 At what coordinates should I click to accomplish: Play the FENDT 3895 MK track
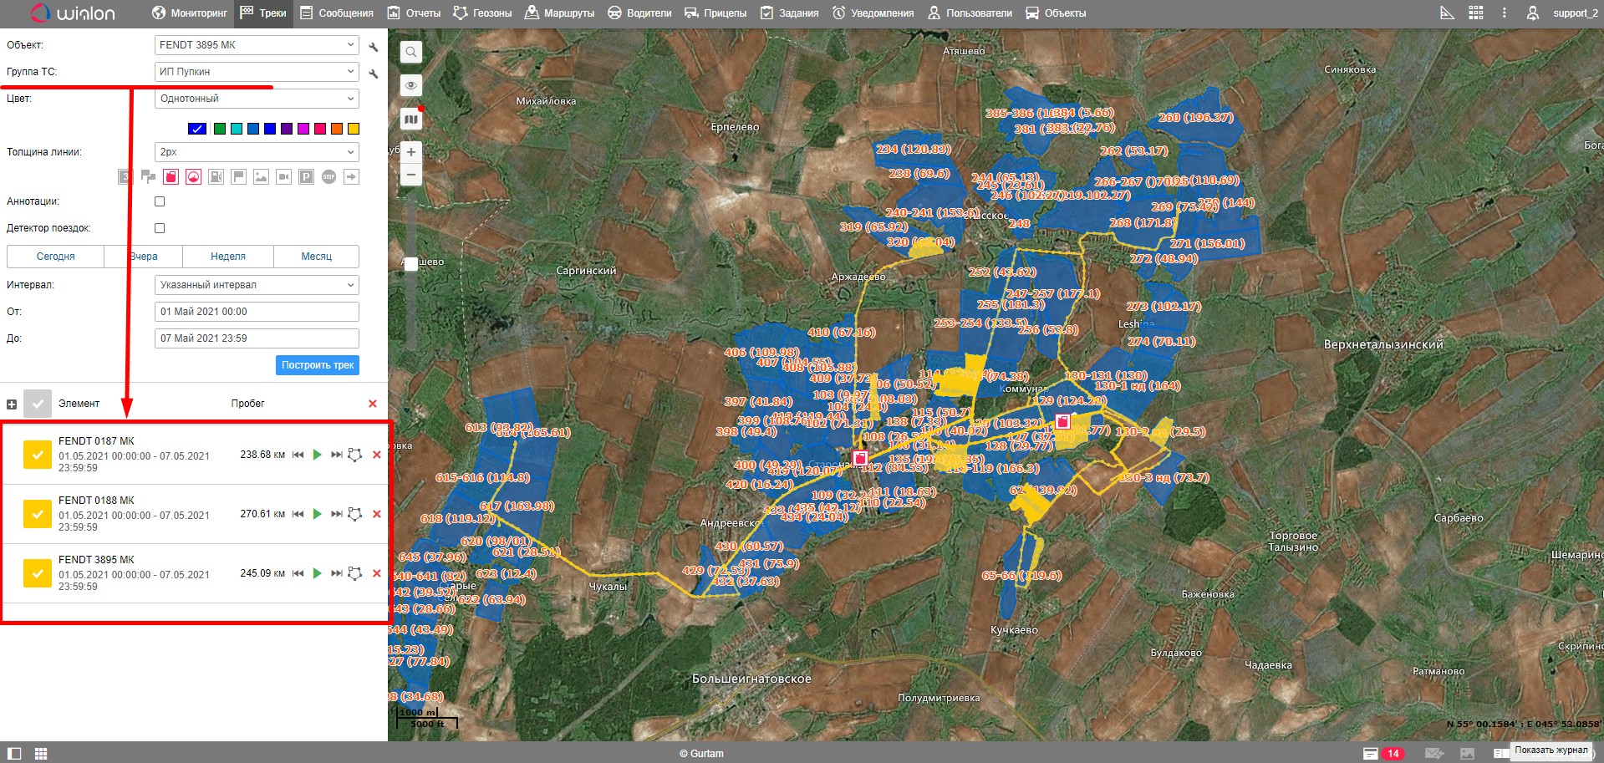pos(317,573)
